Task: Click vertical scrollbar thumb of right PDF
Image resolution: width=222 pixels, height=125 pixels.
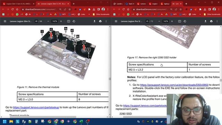Action: (221, 80)
